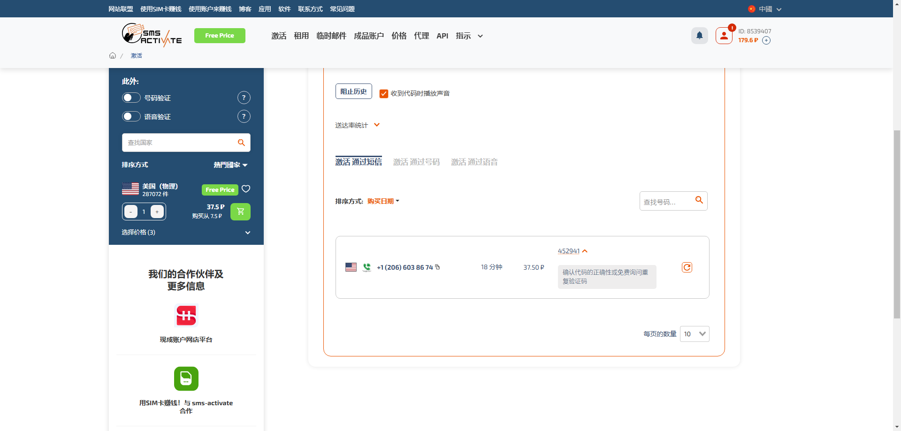
Task: Open the 常见问题 link
Action: pyautogui.click(x=342, y=9)
